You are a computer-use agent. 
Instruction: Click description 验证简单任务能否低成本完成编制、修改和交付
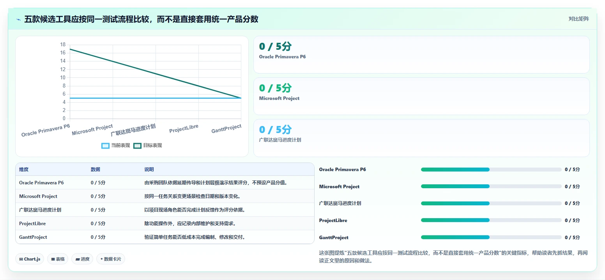click(195, 237)
